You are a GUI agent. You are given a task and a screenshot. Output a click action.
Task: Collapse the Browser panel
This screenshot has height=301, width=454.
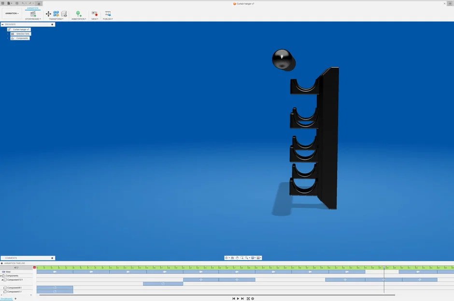point(2,25)
